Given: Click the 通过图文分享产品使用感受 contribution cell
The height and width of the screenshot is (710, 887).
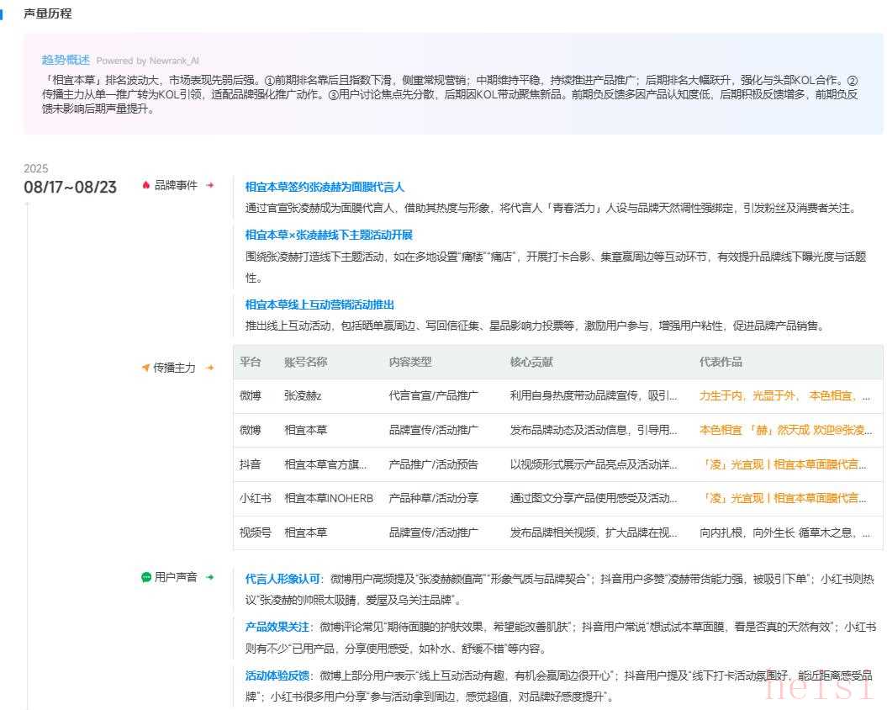Looking at the screenshot, I should pos(594,498).
